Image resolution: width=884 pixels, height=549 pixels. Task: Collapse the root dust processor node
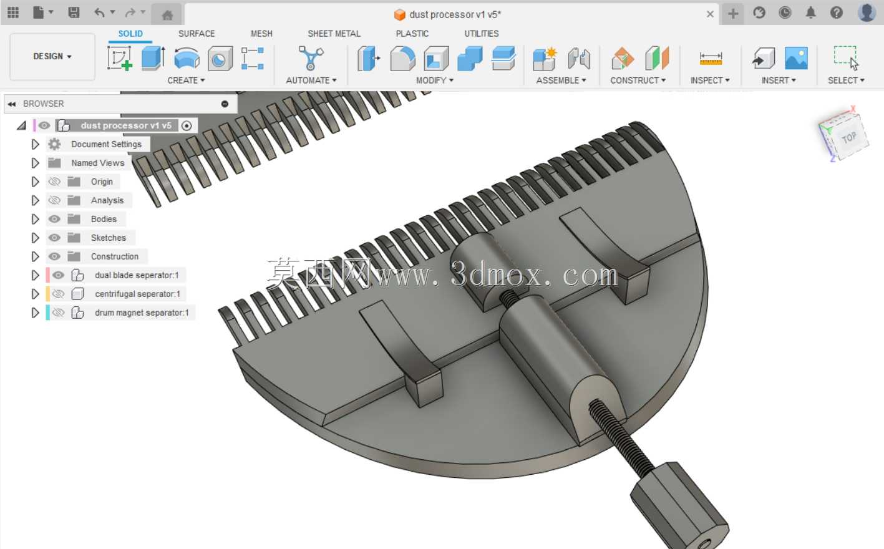tap(22, 125)
